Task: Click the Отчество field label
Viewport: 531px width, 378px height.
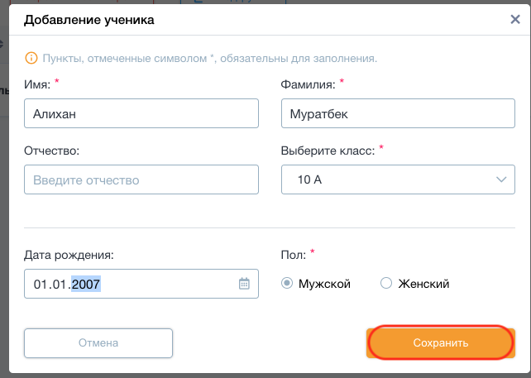Action: click(51, 151)
